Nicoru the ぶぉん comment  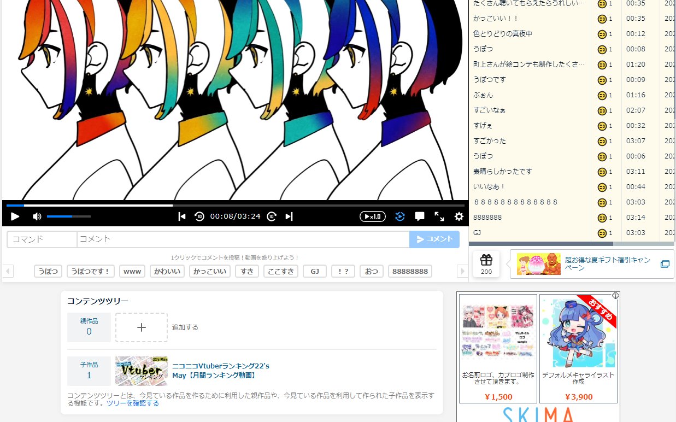click(x=602, y=95)
